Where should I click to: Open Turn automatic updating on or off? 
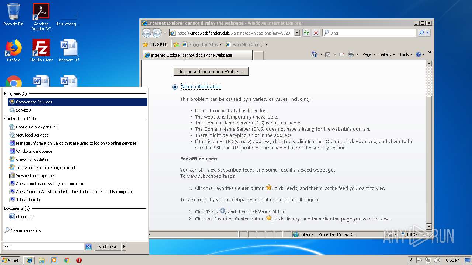coord(77,167)
